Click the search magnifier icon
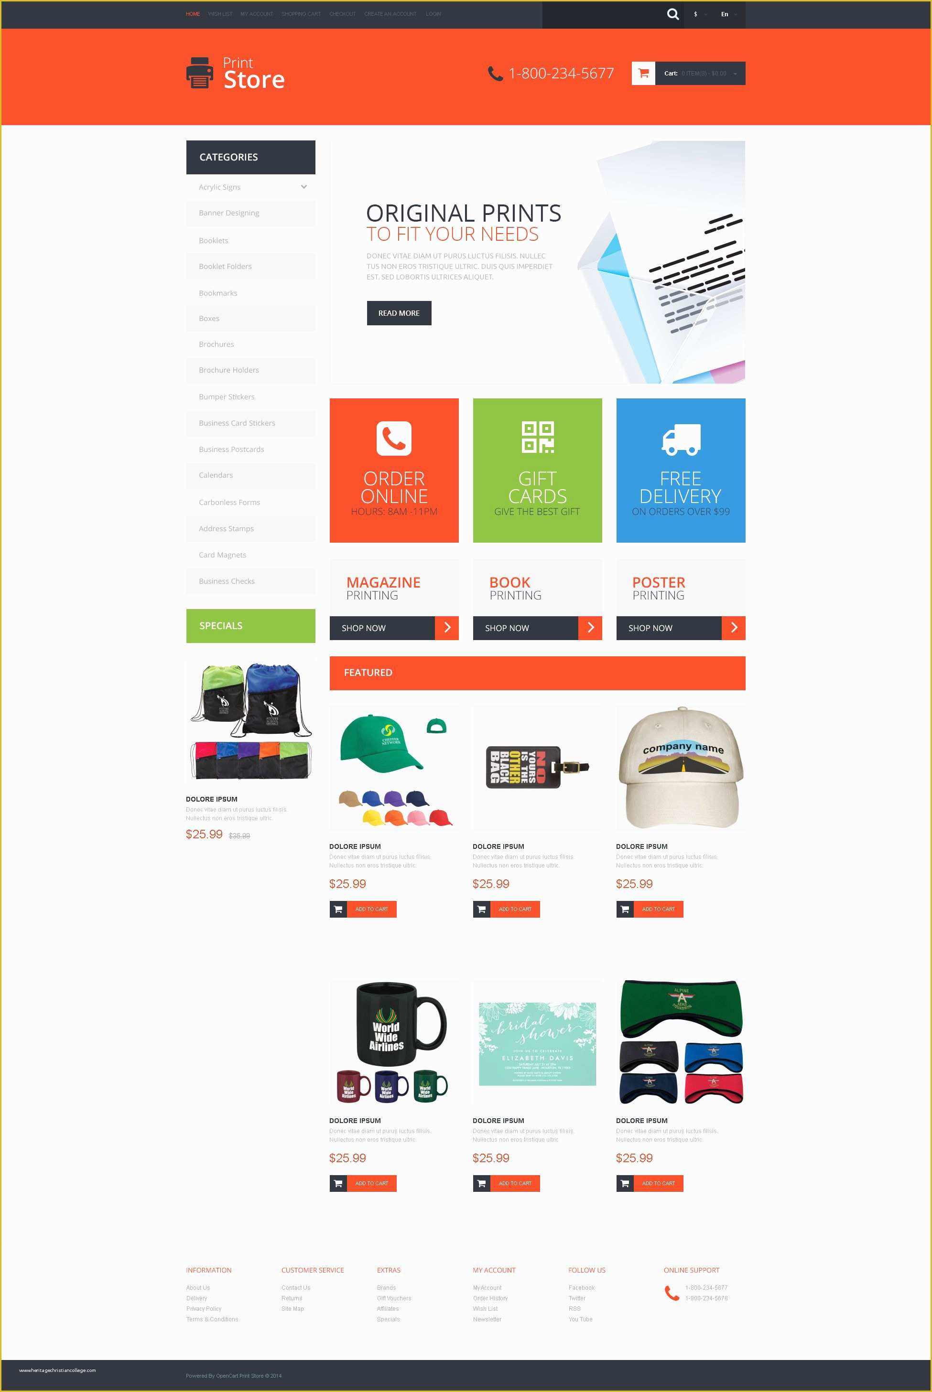932x1392 pixels. point(670,13)
